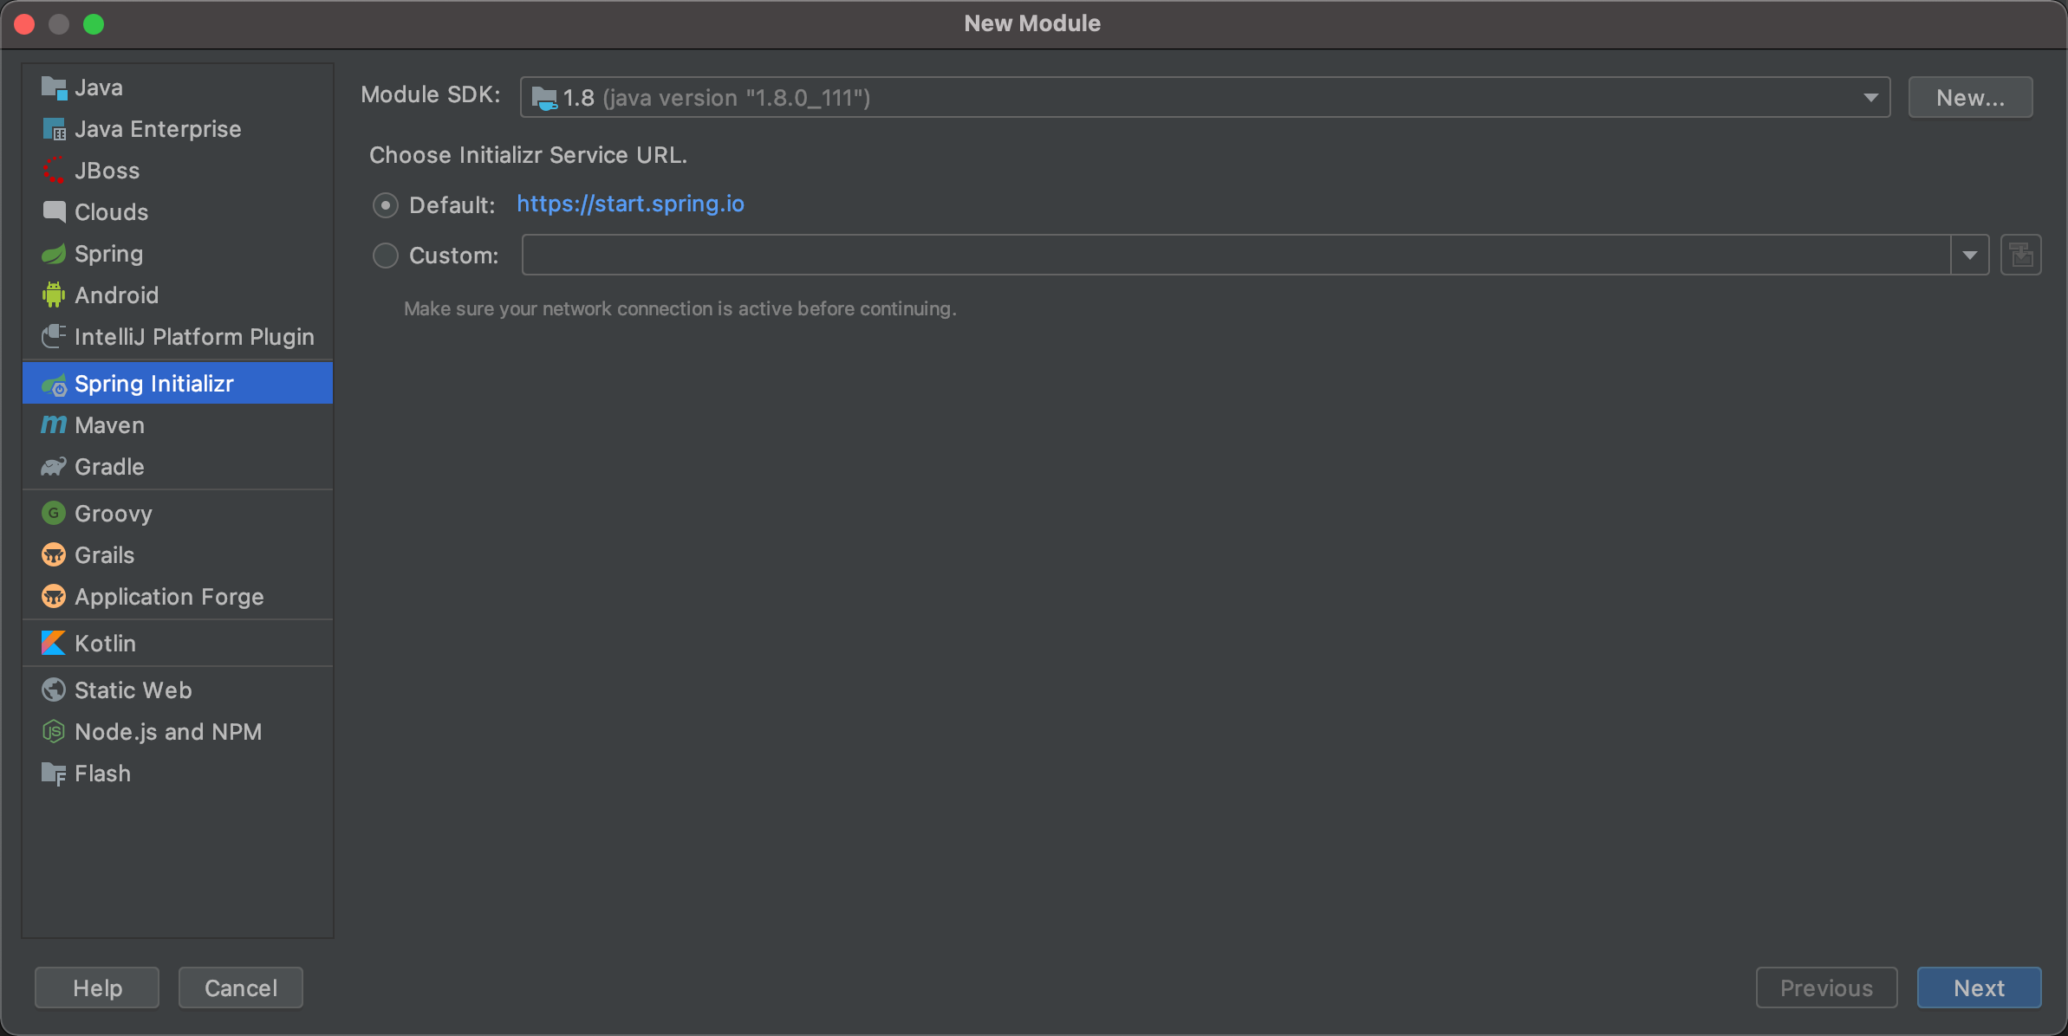
Task: Select Java Enterprise module type
Action: [178, 129]
